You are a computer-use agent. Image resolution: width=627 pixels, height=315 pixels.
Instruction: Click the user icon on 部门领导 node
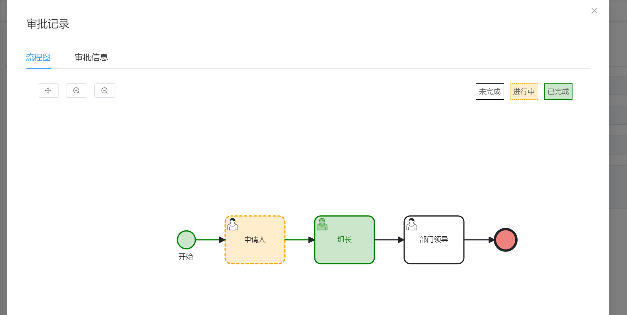click(412, 224)
